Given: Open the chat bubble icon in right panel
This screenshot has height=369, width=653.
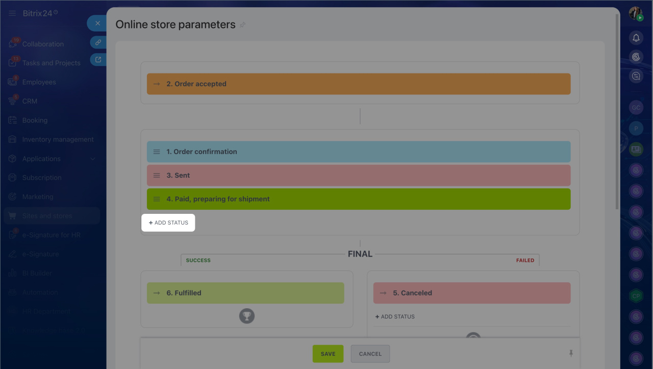Looking at the screenshot, I should pos(636,76).
